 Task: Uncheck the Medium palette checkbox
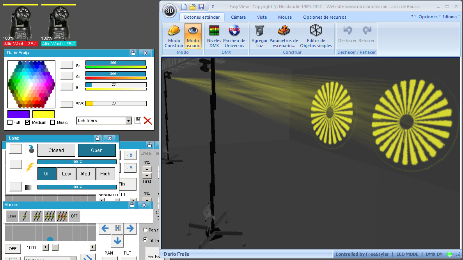coord(27,122)
